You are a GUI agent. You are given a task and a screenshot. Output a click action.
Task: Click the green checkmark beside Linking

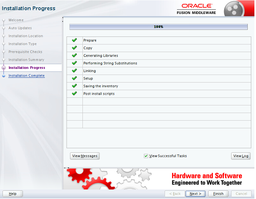click(x=74, y=71)
